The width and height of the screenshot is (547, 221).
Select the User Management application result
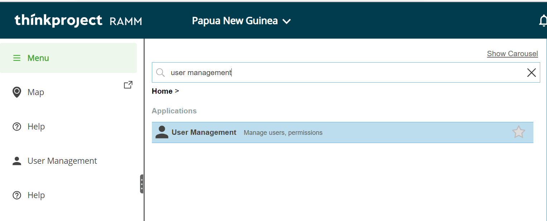pos(342,132)
